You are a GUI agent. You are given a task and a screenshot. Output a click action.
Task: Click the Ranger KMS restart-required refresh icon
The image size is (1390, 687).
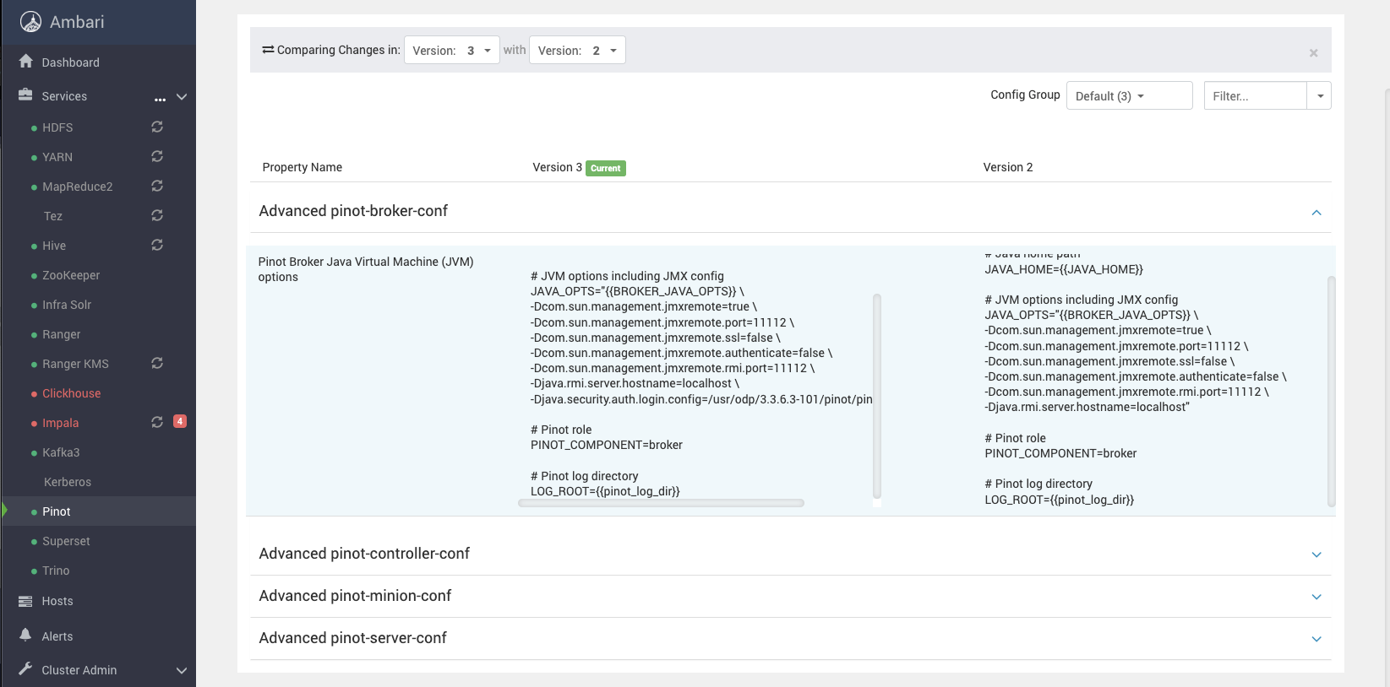point(157,363)
